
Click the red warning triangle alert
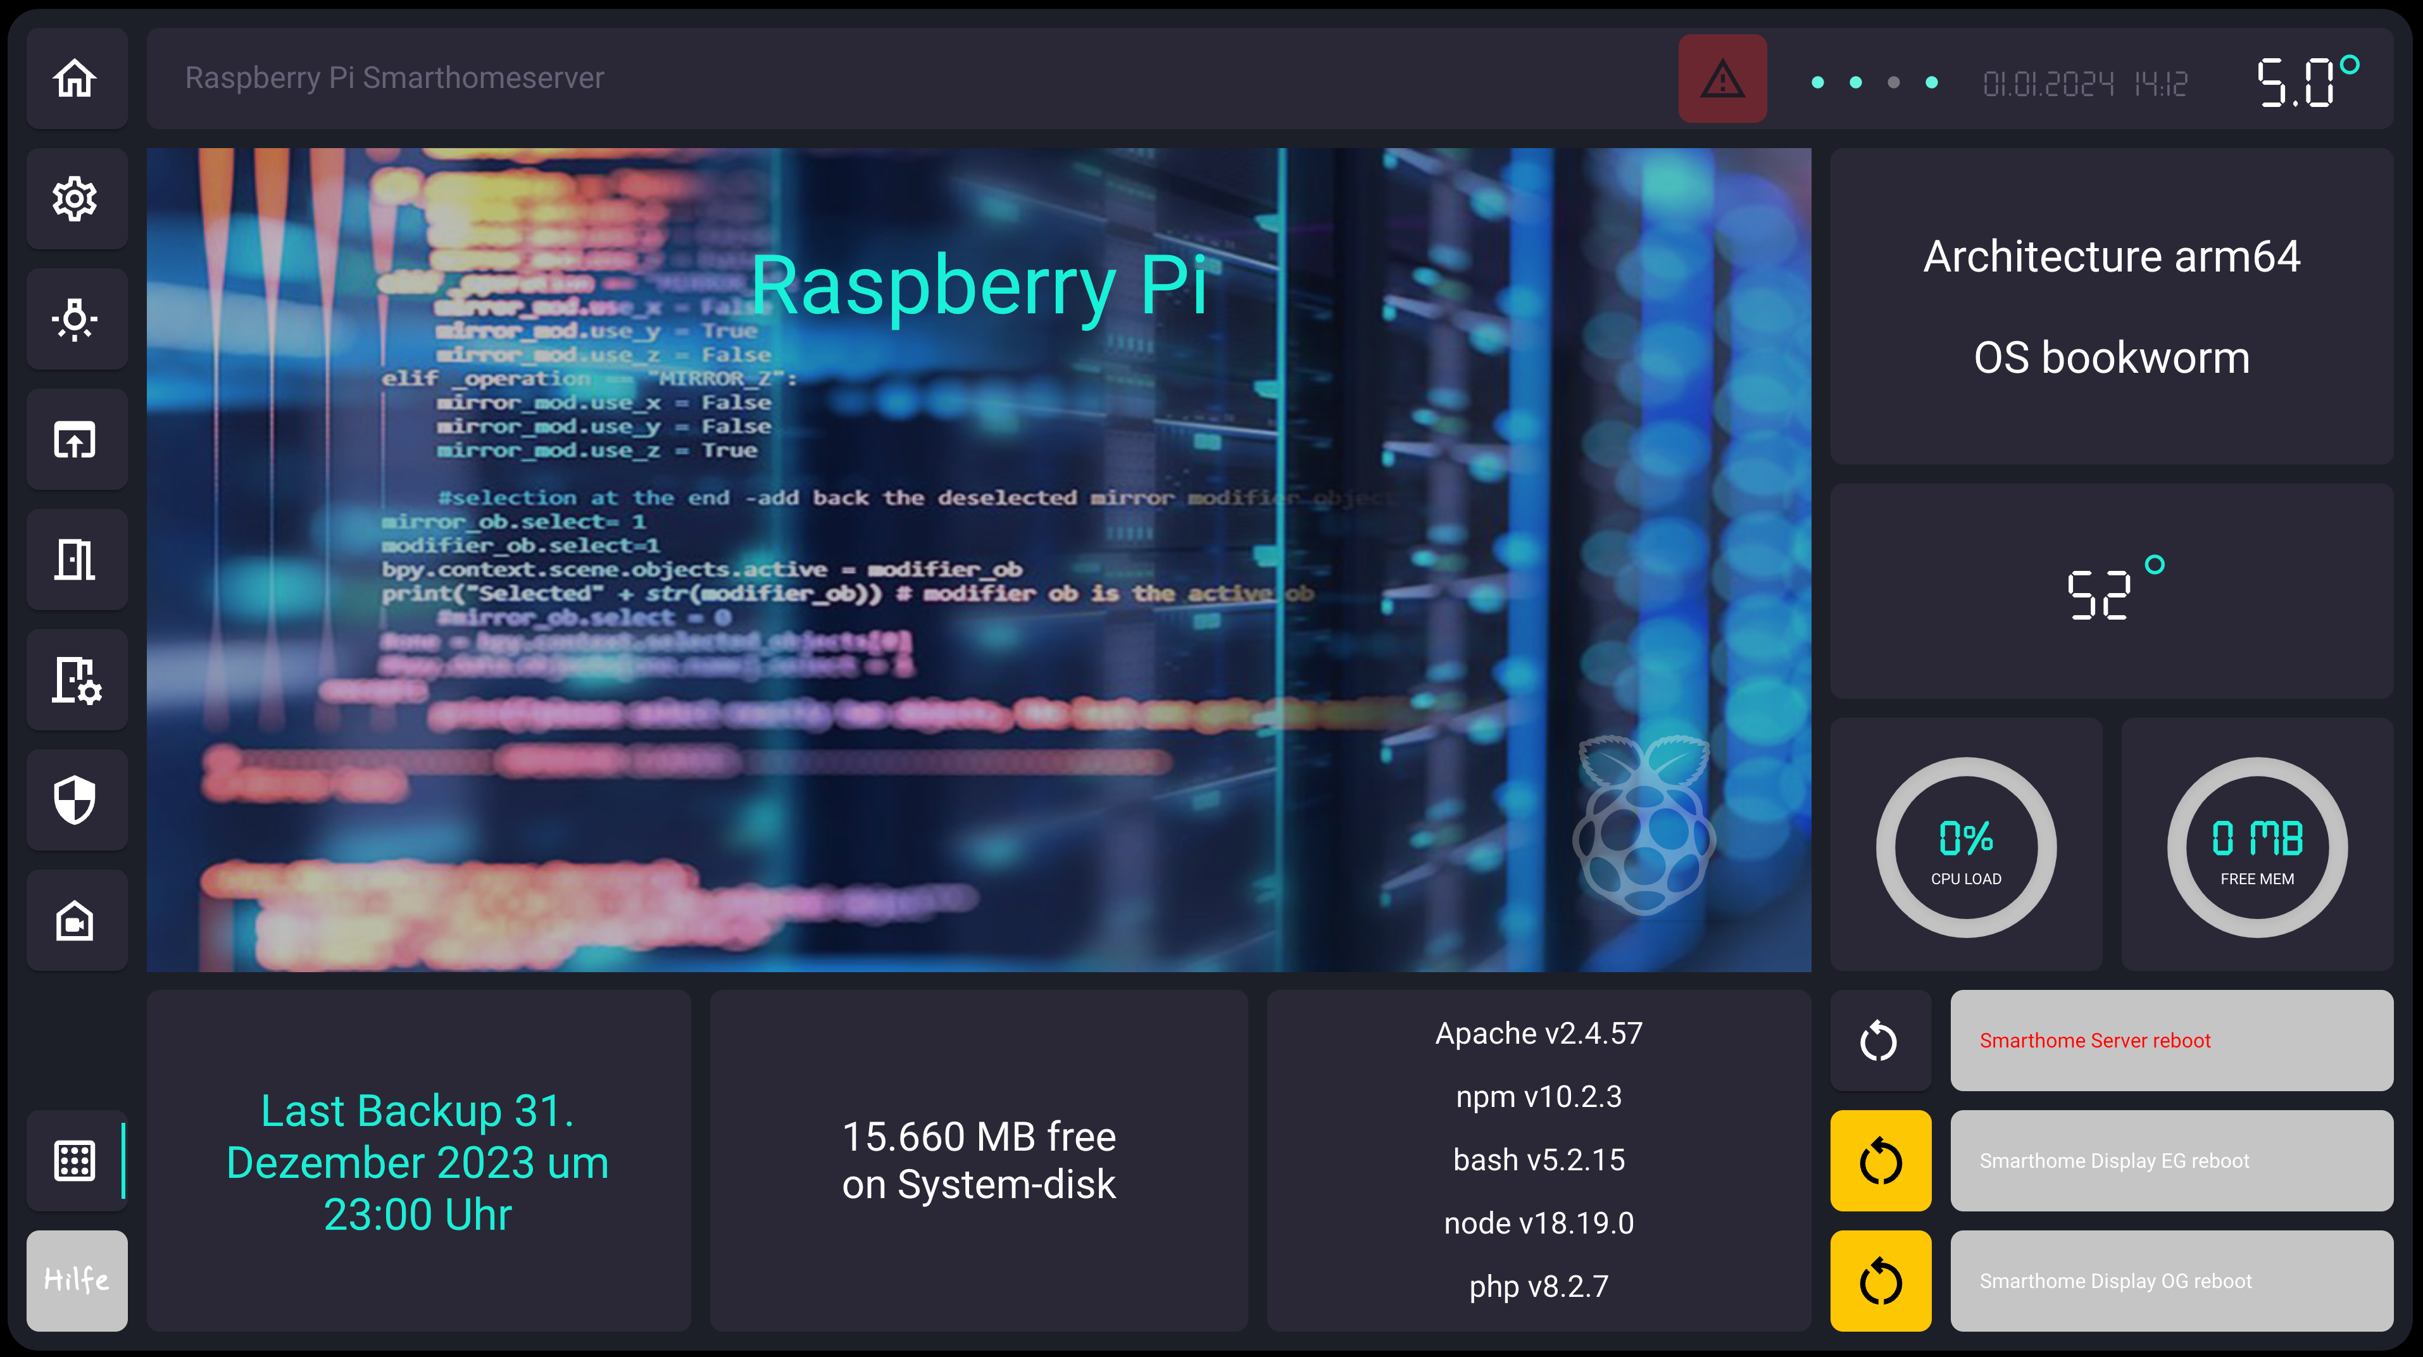pos(1722,79)
